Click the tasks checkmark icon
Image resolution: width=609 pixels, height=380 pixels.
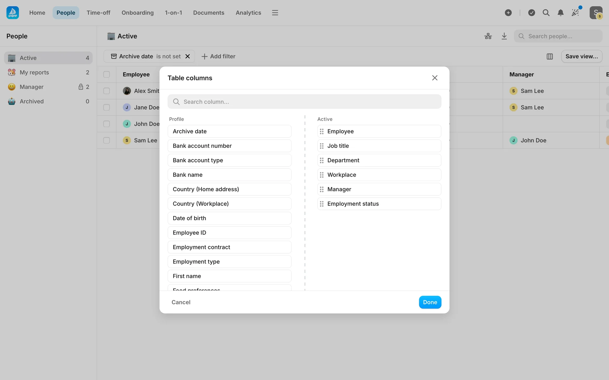pyautogui.click(x=532, y=13)
